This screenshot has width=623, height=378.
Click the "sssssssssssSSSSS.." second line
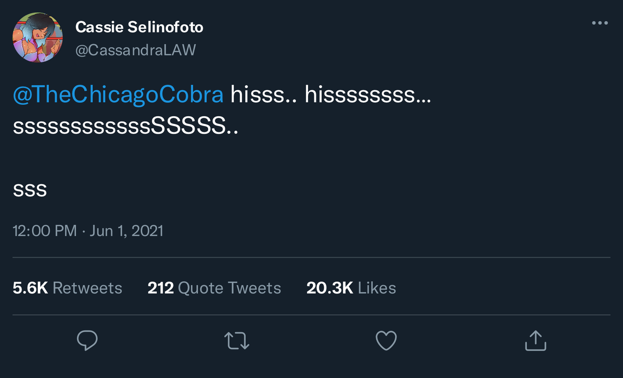(126, 126)
